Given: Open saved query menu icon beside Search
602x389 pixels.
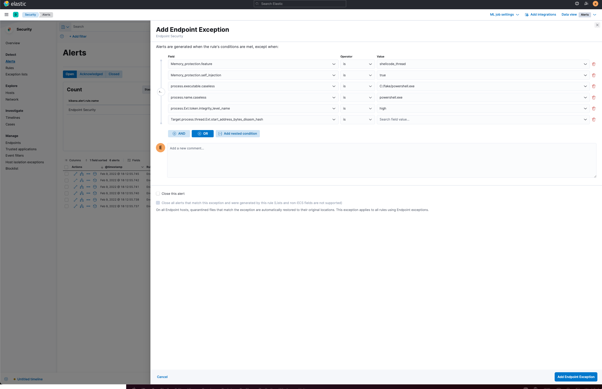Looking at the screenshot, I should (x=65, y=27).
